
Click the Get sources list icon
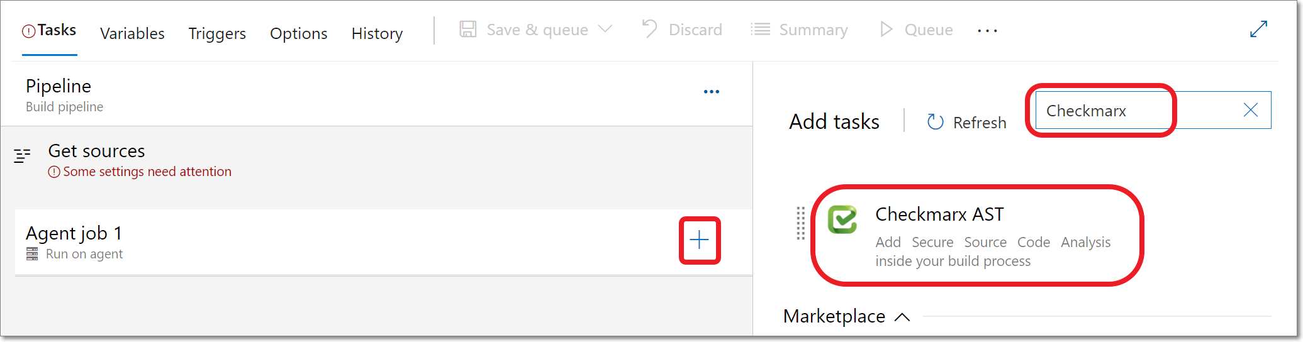22,155
